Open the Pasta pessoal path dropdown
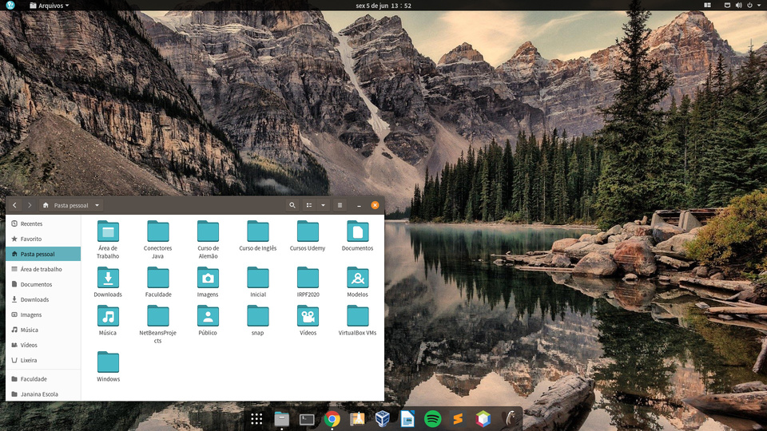This screenshot has width=767, height=431. coord(97,205)
